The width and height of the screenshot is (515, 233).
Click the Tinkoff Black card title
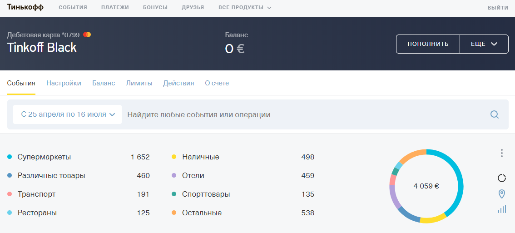click(42, 48)
